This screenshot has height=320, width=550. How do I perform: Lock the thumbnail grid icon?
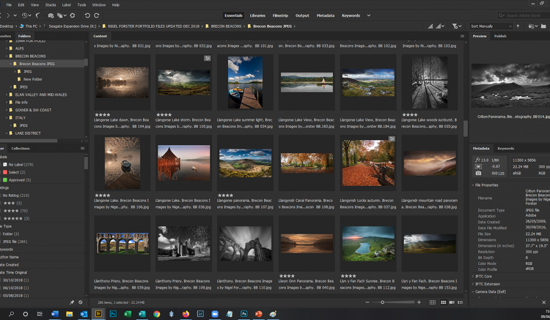pyautogui.click(x=432, y=302)
